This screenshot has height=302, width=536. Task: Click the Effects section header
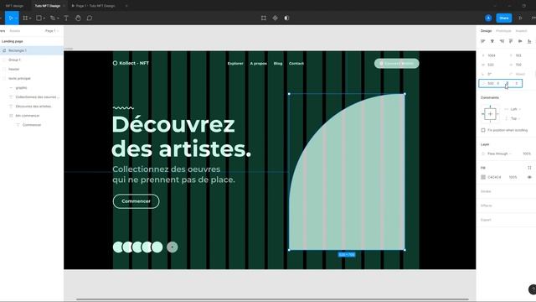coord(487,206)
